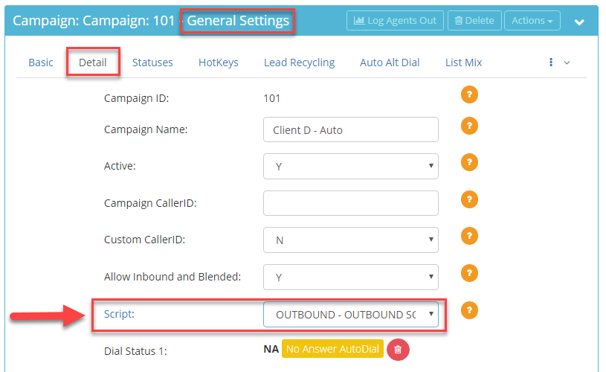
Task: Expand the Script selection dropdown
Action: [350, 315]
